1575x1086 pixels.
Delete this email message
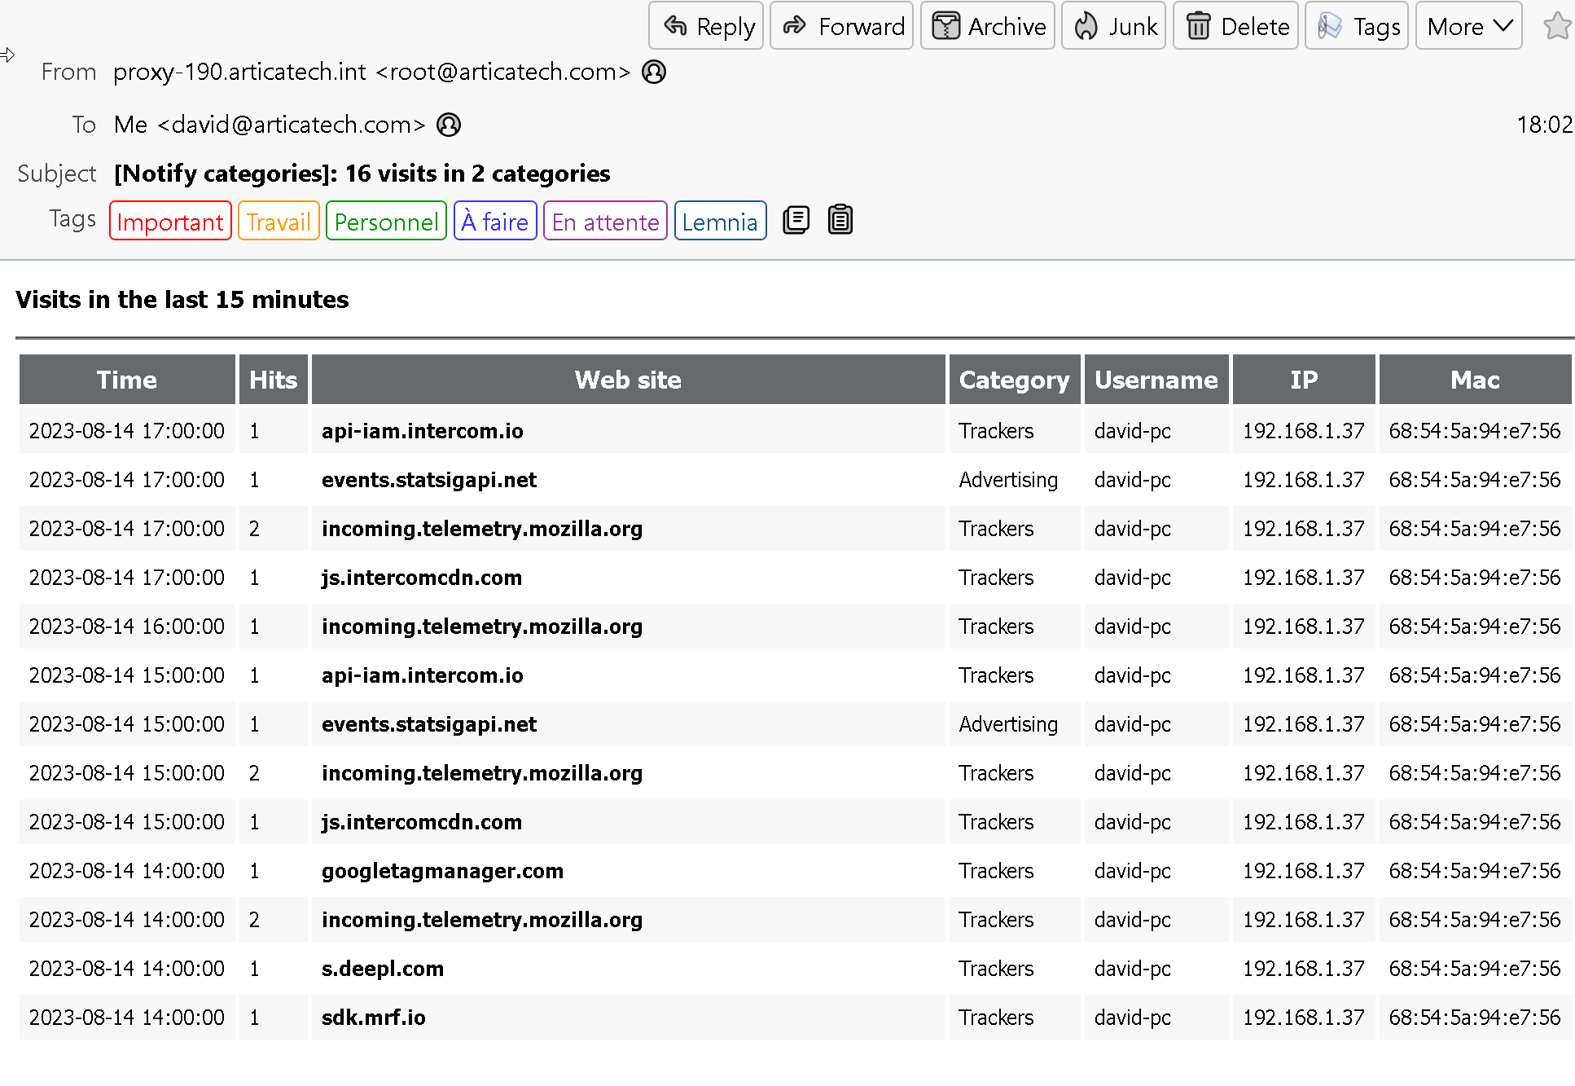click(x=1235, y=26)
